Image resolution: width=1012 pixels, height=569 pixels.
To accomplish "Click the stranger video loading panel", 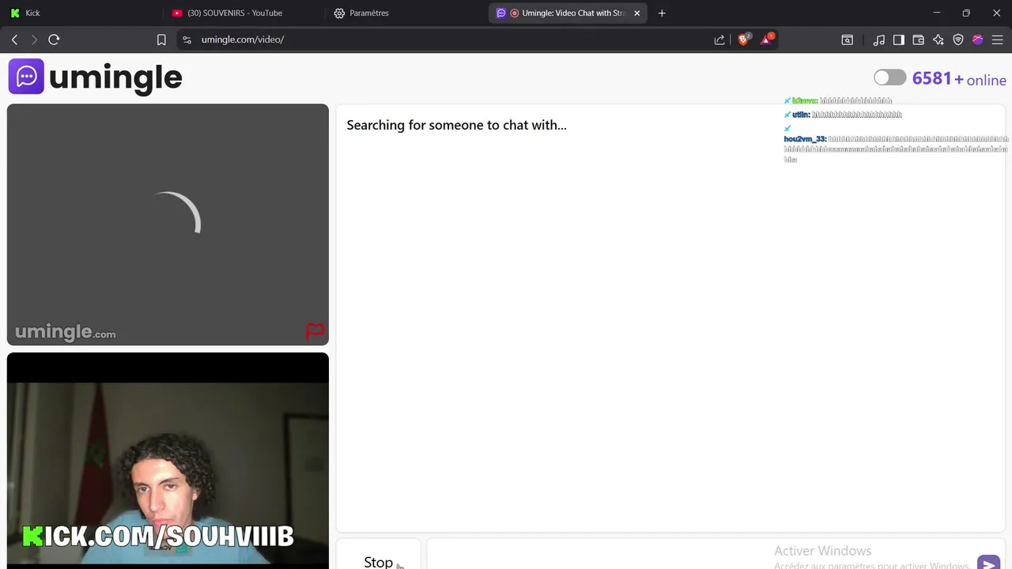I will point(168,224).
